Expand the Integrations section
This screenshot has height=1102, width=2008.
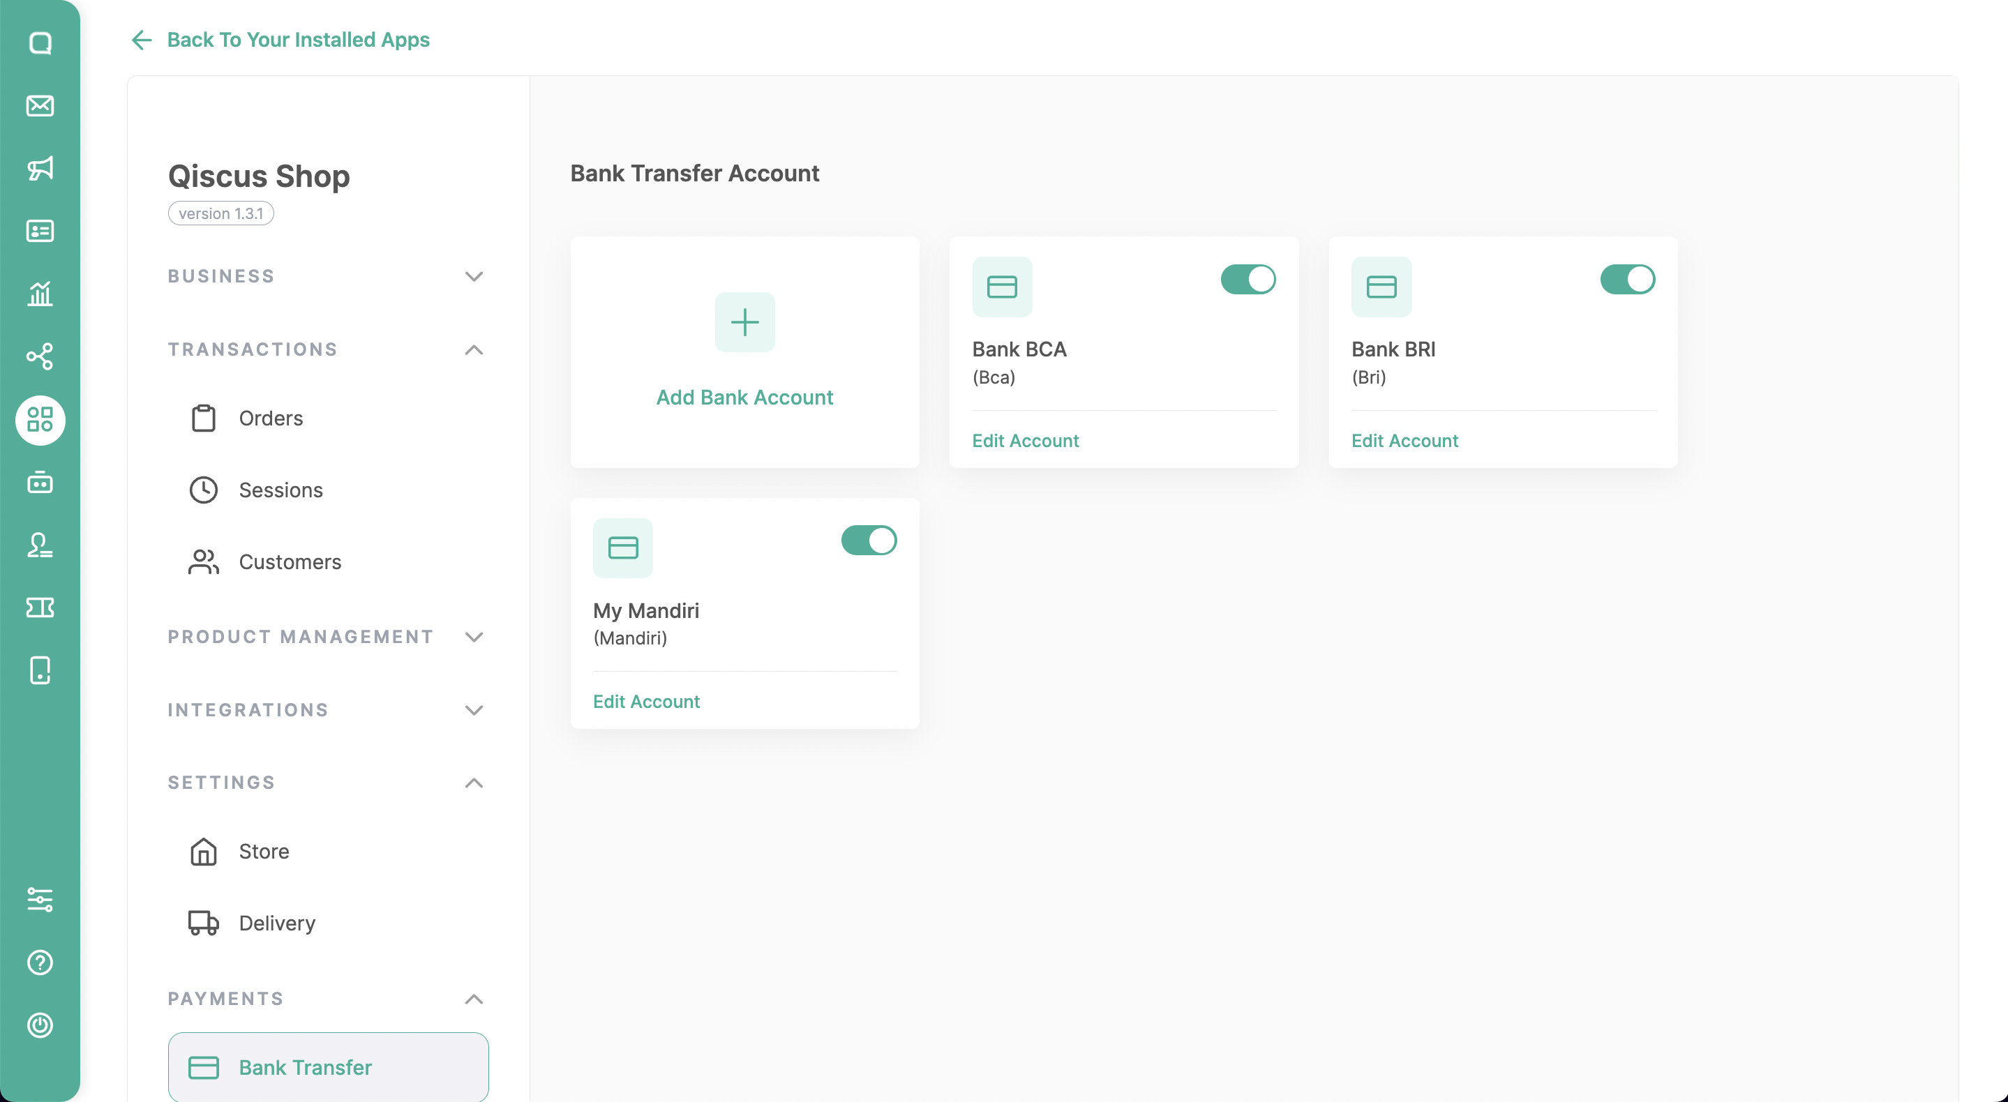click(473, 710)
